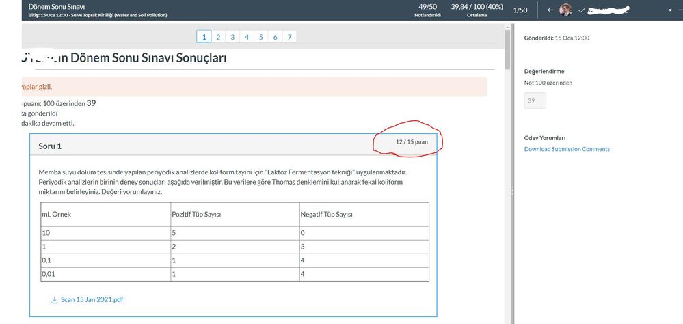683x324 pixels.
Task: Open question 4 from page navigator
Action: [247, 37]
